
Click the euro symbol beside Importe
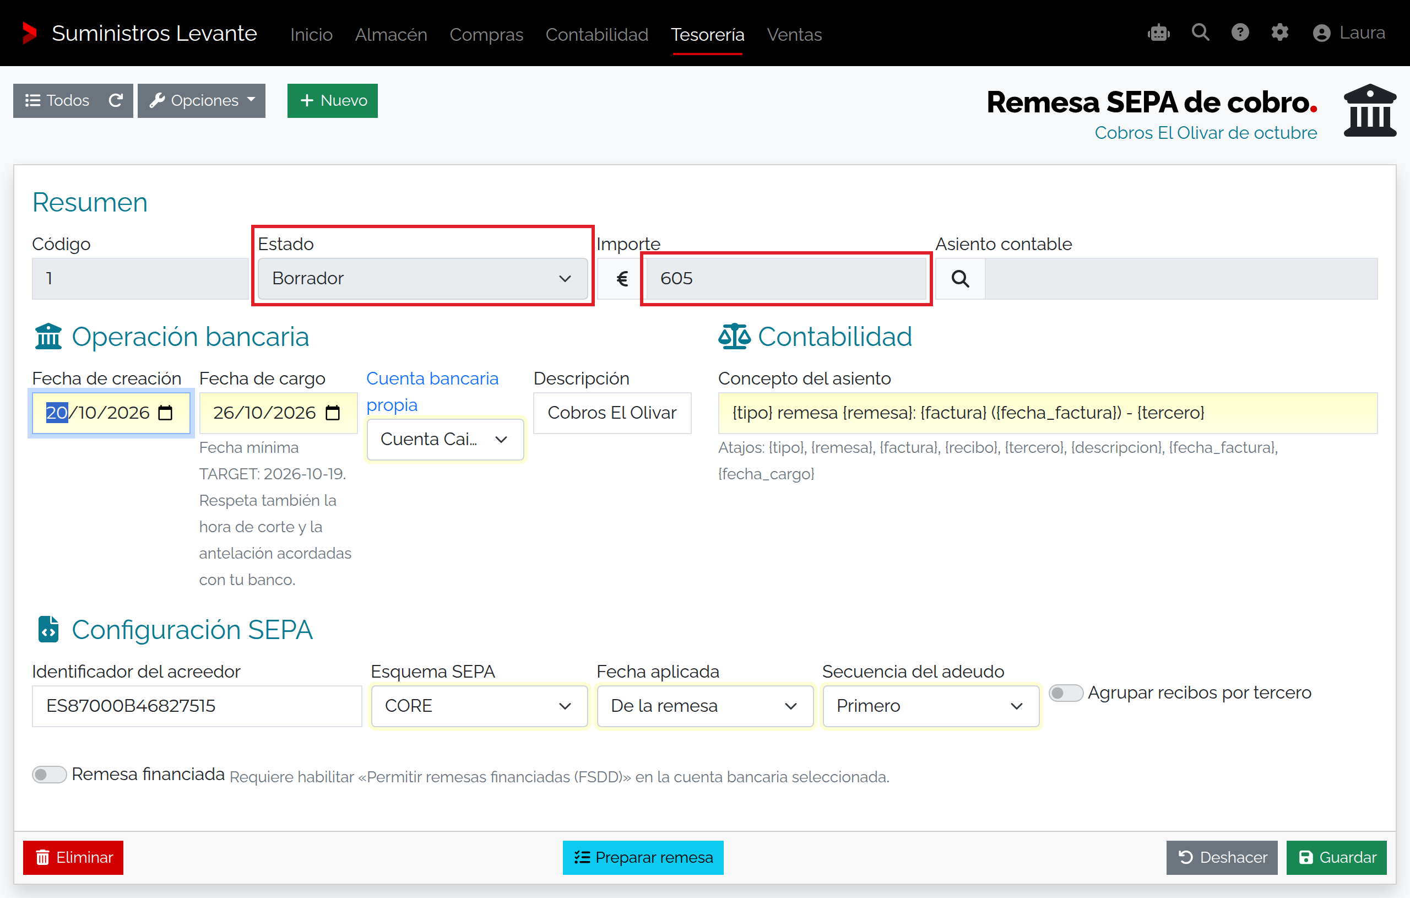click(x=622, y=279)
